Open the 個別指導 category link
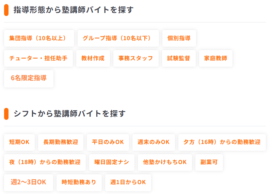273x194 pixels. [x=179, y=38]
